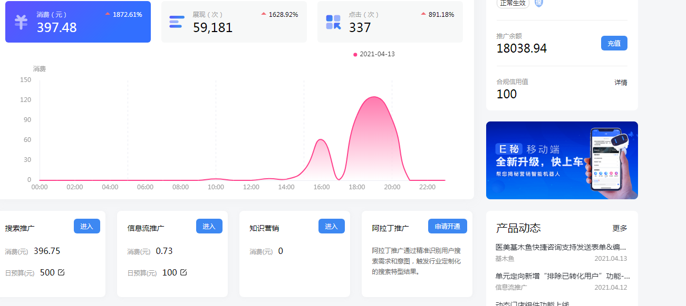Open the 医美基木鱼快捷咨询 news item
This screenshot has height=306, width=686.
coord(561,247)
